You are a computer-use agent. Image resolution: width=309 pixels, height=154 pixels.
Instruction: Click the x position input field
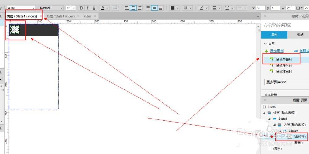tap(260, 8)
